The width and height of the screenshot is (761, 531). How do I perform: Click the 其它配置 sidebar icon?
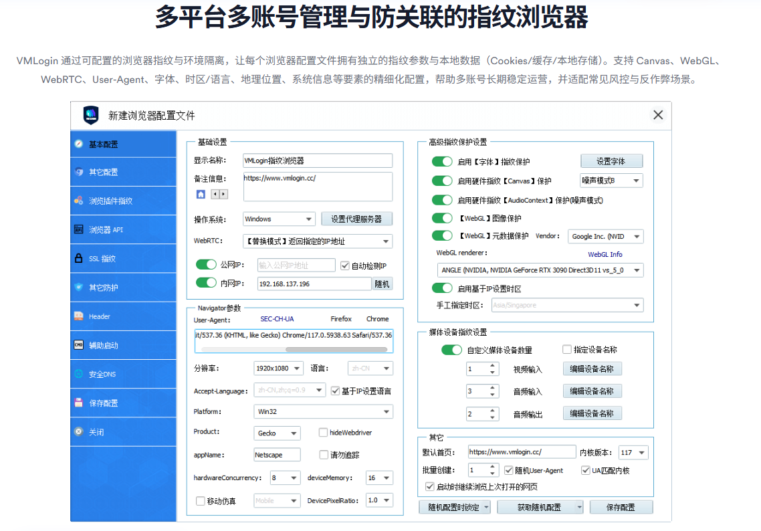79,172
